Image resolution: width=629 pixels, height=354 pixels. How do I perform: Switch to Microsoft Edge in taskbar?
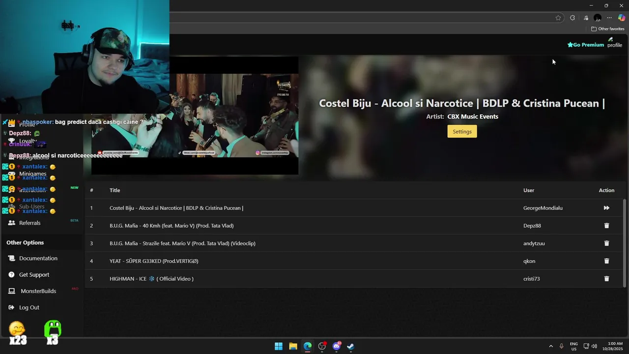click(308, 346)
